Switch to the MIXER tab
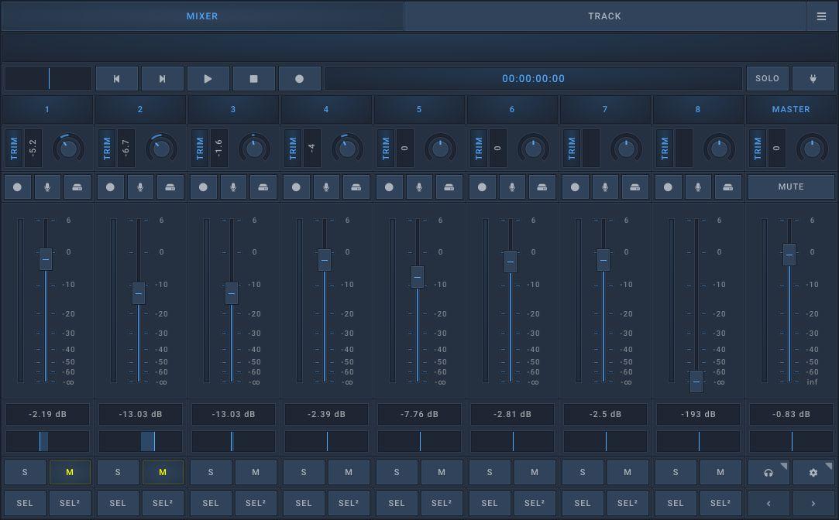The image size is (839, 520). (202, 16)
